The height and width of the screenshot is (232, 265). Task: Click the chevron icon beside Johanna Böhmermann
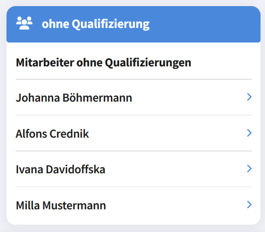(x=249, y=97)
